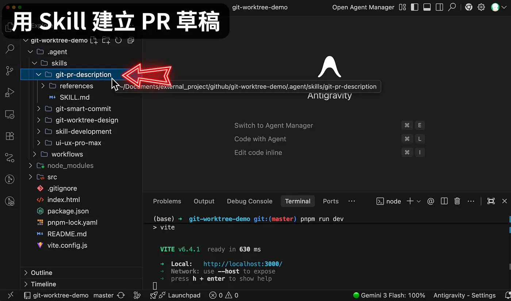Toggle secondary side bar visibility
Image resolution: width=511 pixels, height=301 pixels.
point(439,7)
